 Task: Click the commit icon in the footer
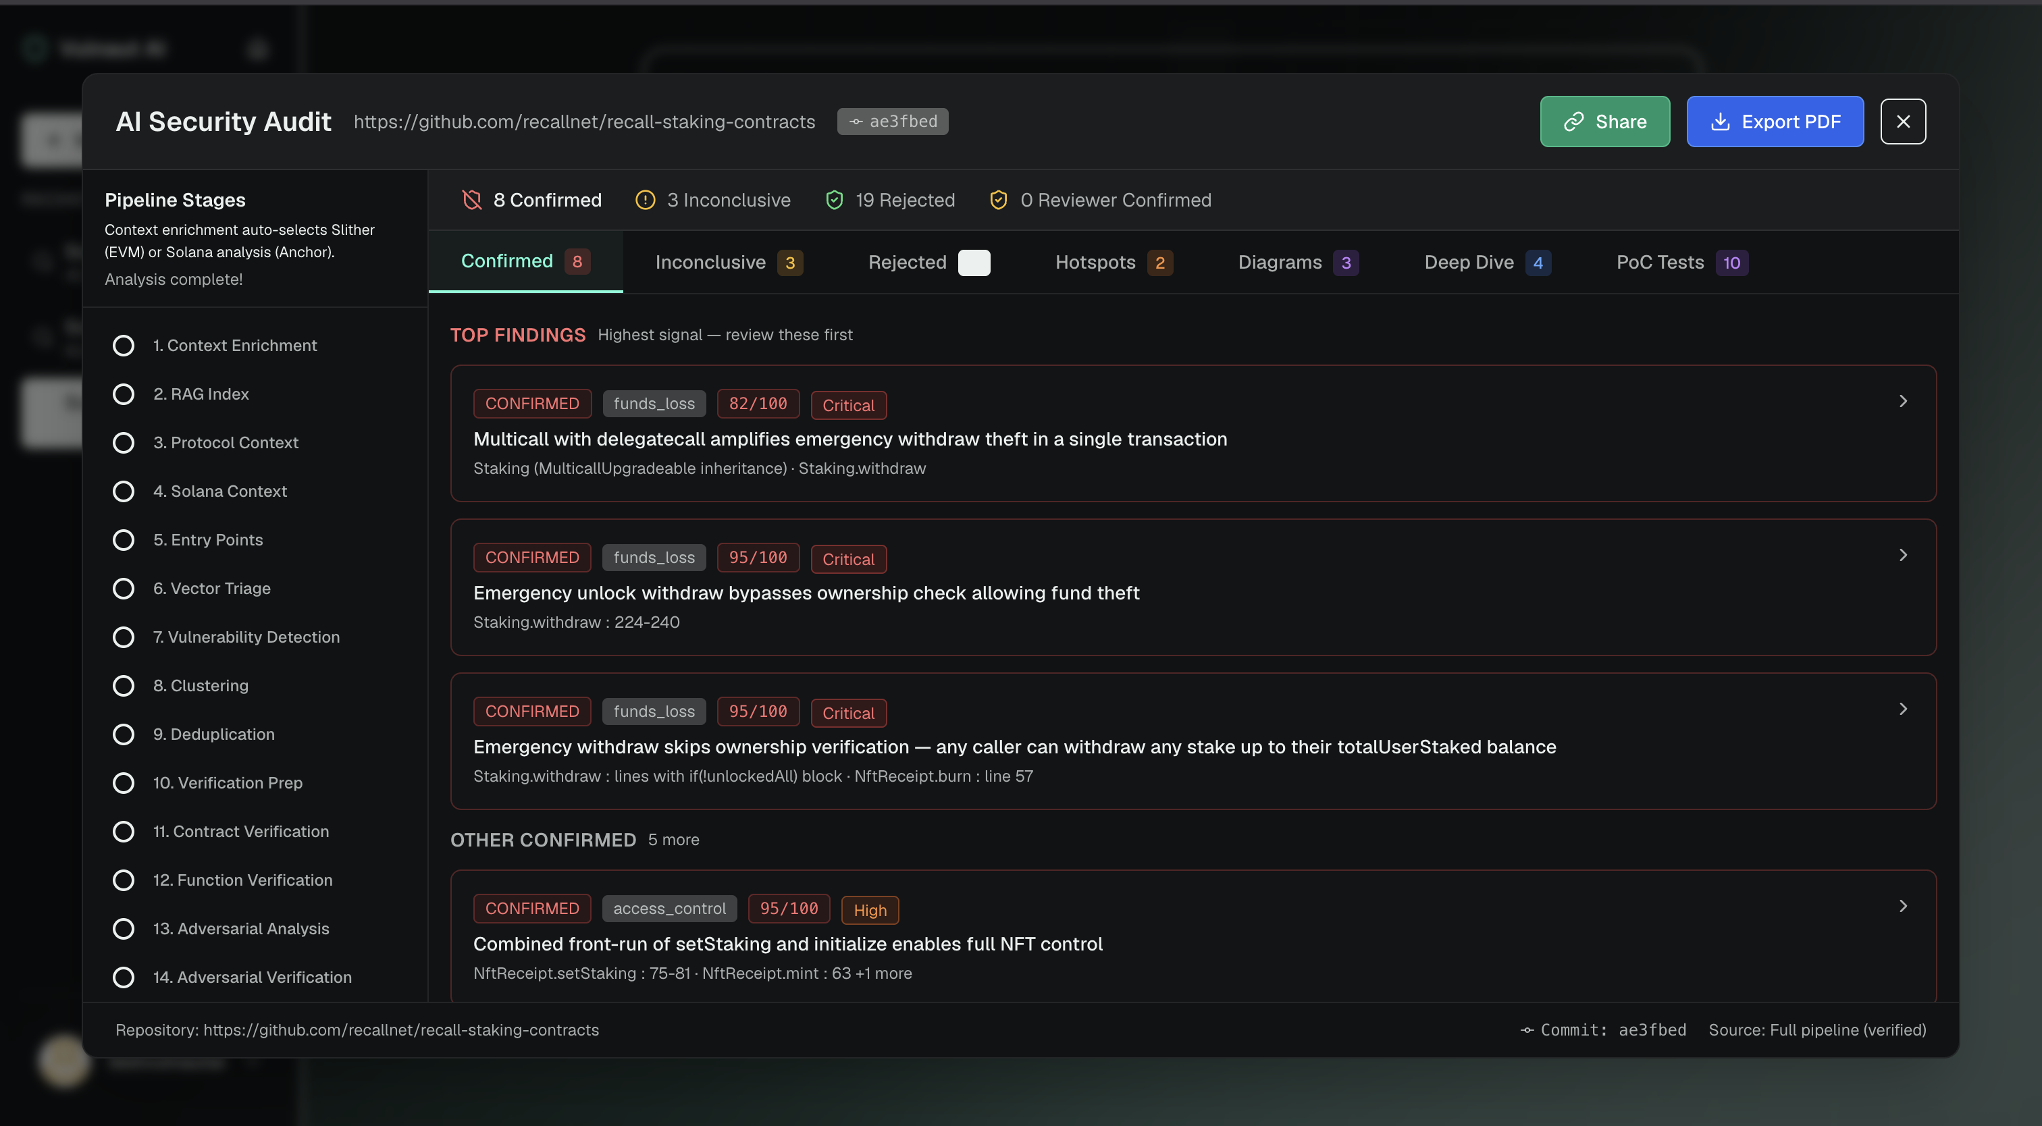(1527, 1030)
